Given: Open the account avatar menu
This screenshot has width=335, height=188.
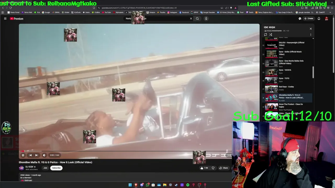Looking at the screenshot, I should pos(327,19).
